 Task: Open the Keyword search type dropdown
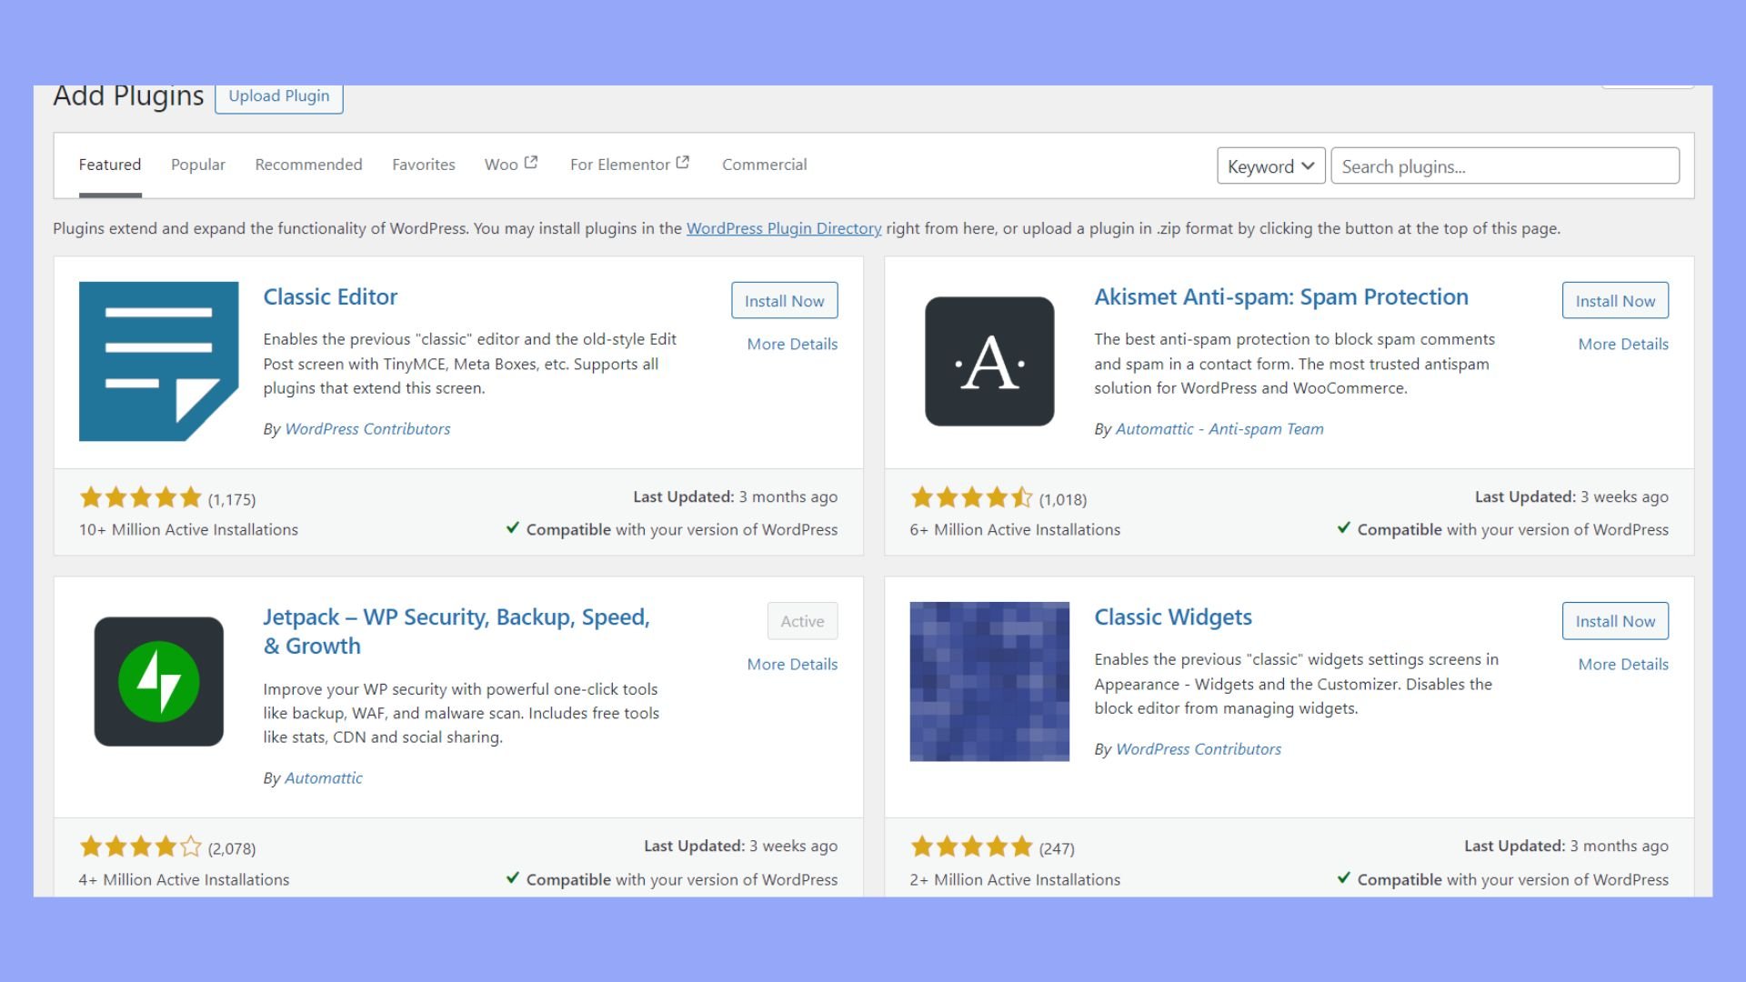(1270, 165)
